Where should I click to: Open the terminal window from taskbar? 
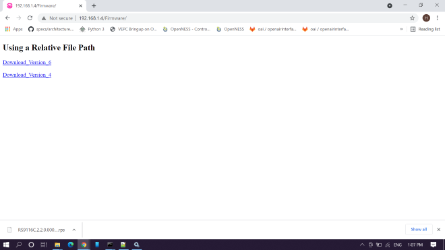(x=110, y=245)
